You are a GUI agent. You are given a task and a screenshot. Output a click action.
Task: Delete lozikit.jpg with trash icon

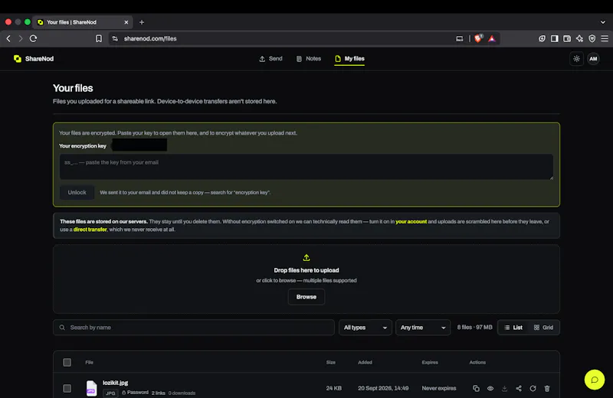[x=547, y=388]
